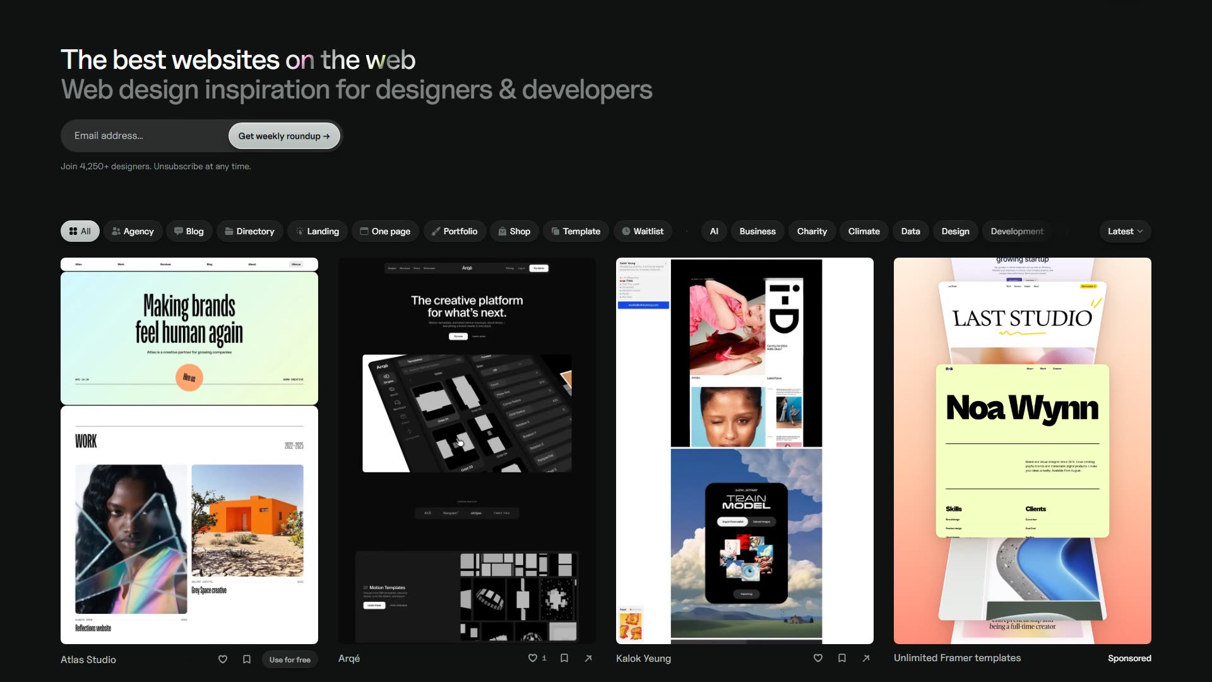The image size is (1212, 682).
Task: Click the Use for free button
Action: pyautogui.click(x=290, y=660)
